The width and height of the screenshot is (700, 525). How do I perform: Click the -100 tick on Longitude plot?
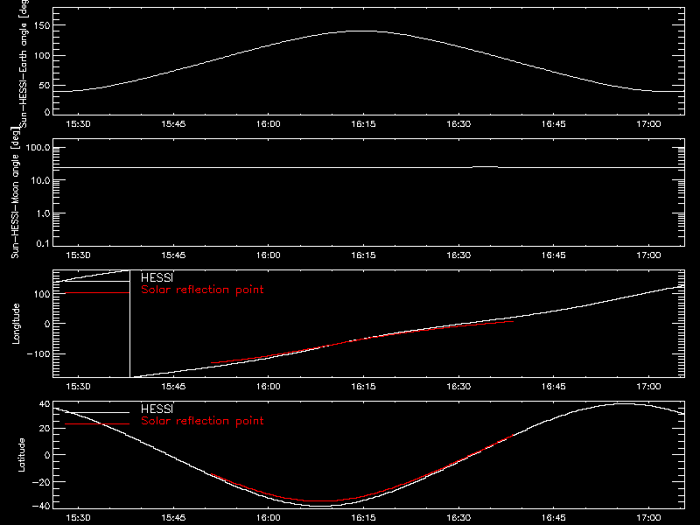38,353
